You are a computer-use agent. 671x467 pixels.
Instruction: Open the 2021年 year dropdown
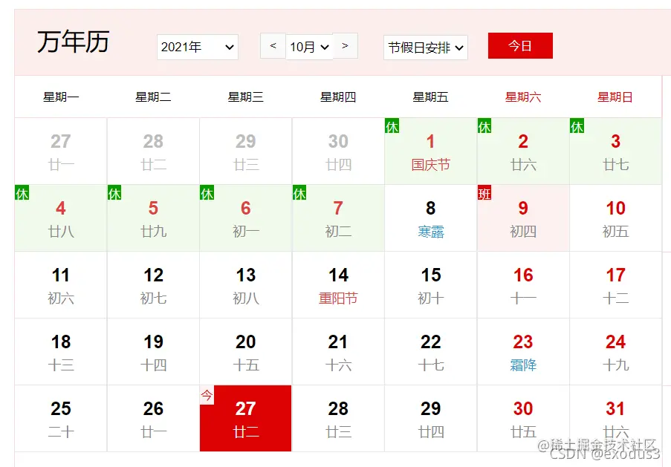(x=197, y=46)
